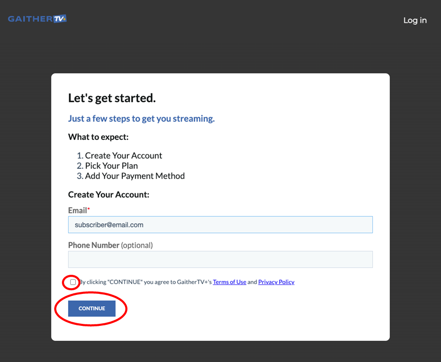Image resolution: width=441 pixels, height=362 pixels.
Task: Click the GaitherTV+ logo
Action: click(37, 19)
